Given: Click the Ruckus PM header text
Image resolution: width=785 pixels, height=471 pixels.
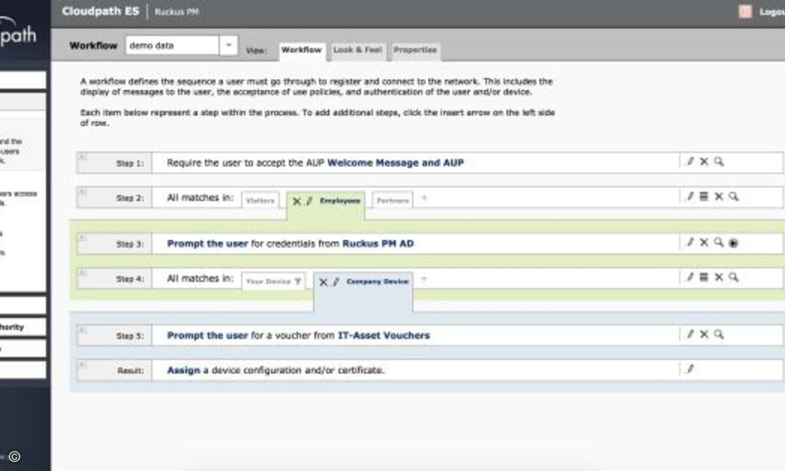Looking at the screenshot, I should [177, 12].
